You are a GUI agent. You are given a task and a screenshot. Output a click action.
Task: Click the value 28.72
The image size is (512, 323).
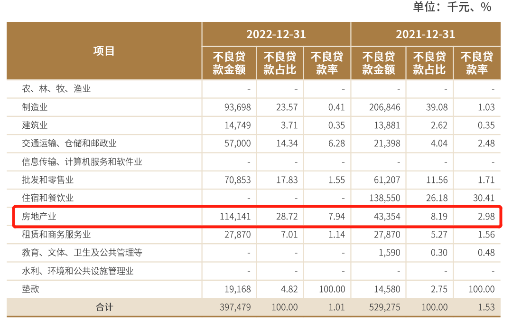[287, 217]
